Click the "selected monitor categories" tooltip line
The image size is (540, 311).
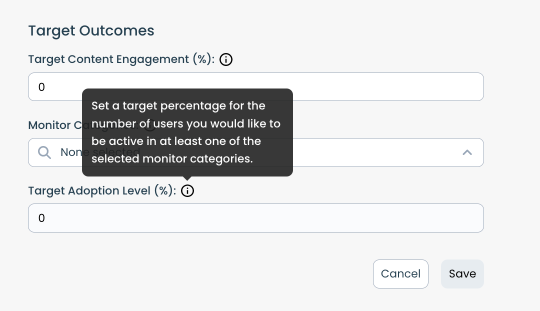[x=172, y=159]
